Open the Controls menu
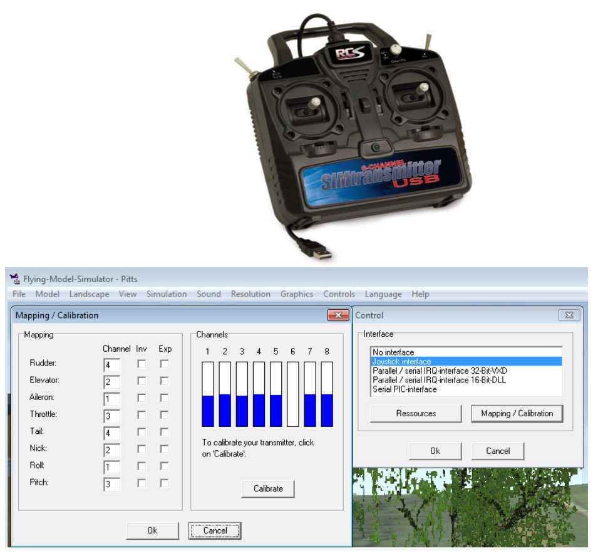This screenshot has height=553, width=593. [339, 294]
